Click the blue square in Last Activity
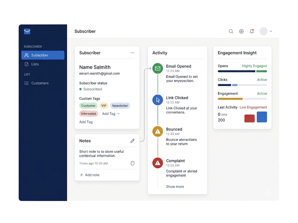The height and width of the screenshot is (223, 298). pos(262,117)
